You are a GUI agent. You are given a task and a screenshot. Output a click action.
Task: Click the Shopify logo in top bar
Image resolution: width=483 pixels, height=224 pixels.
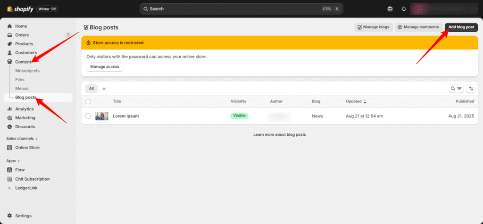(20, 9)
